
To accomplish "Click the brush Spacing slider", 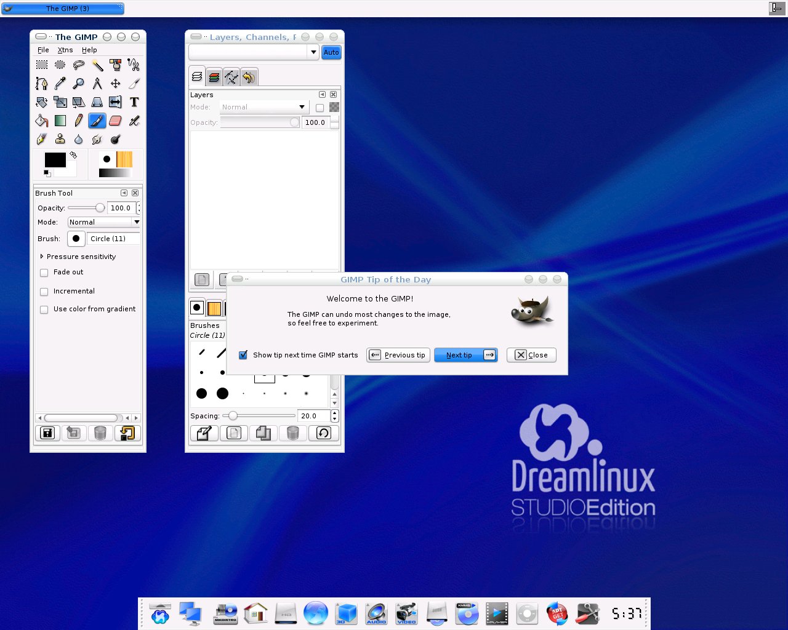I will tap(259, 416).
